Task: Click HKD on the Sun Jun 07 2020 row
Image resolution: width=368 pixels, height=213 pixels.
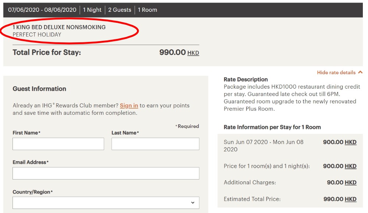Action: point(351,142)
